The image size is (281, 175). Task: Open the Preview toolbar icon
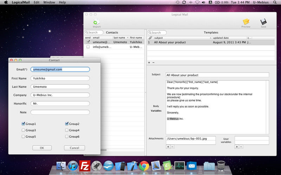pyautogui.click(x=246, y=23)
